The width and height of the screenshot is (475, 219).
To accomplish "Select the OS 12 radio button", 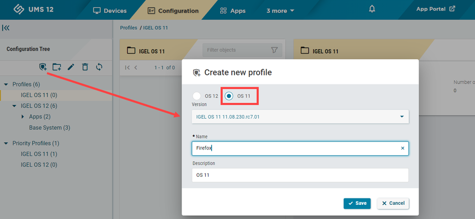I will point(197,96).
